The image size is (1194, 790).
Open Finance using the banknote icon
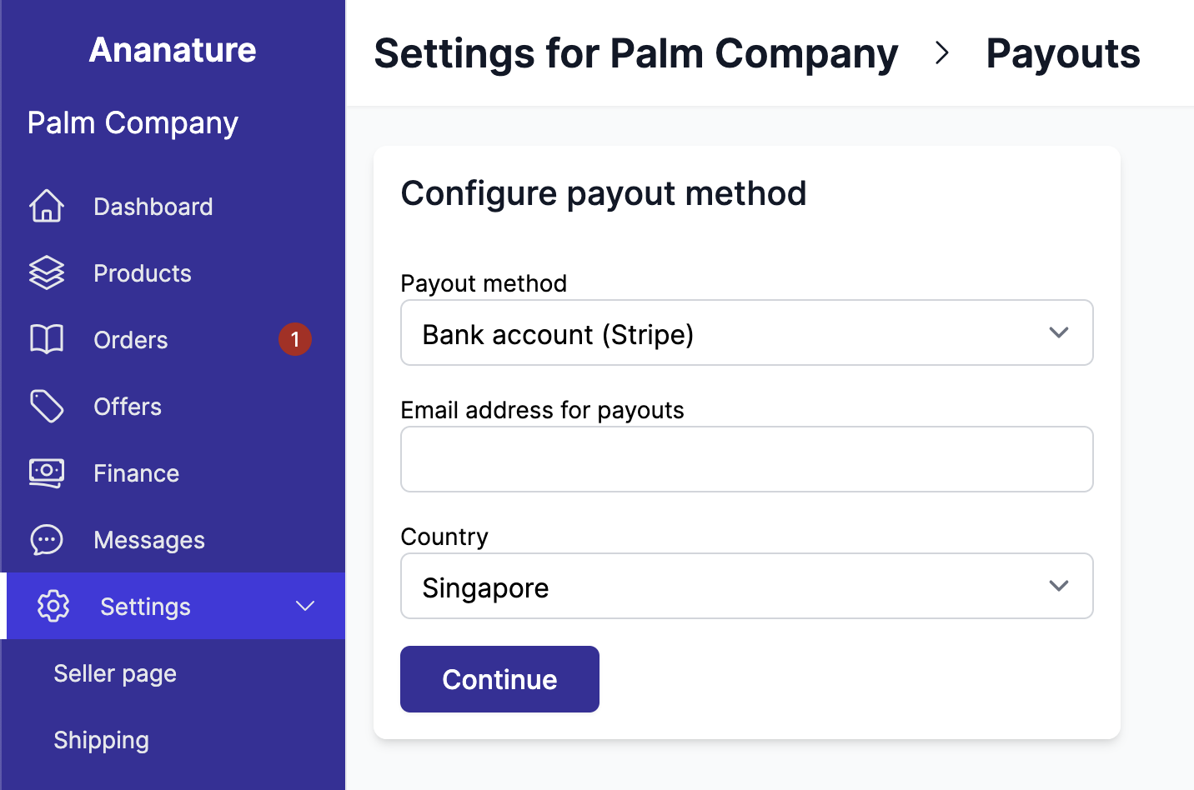tap(47, 472)
